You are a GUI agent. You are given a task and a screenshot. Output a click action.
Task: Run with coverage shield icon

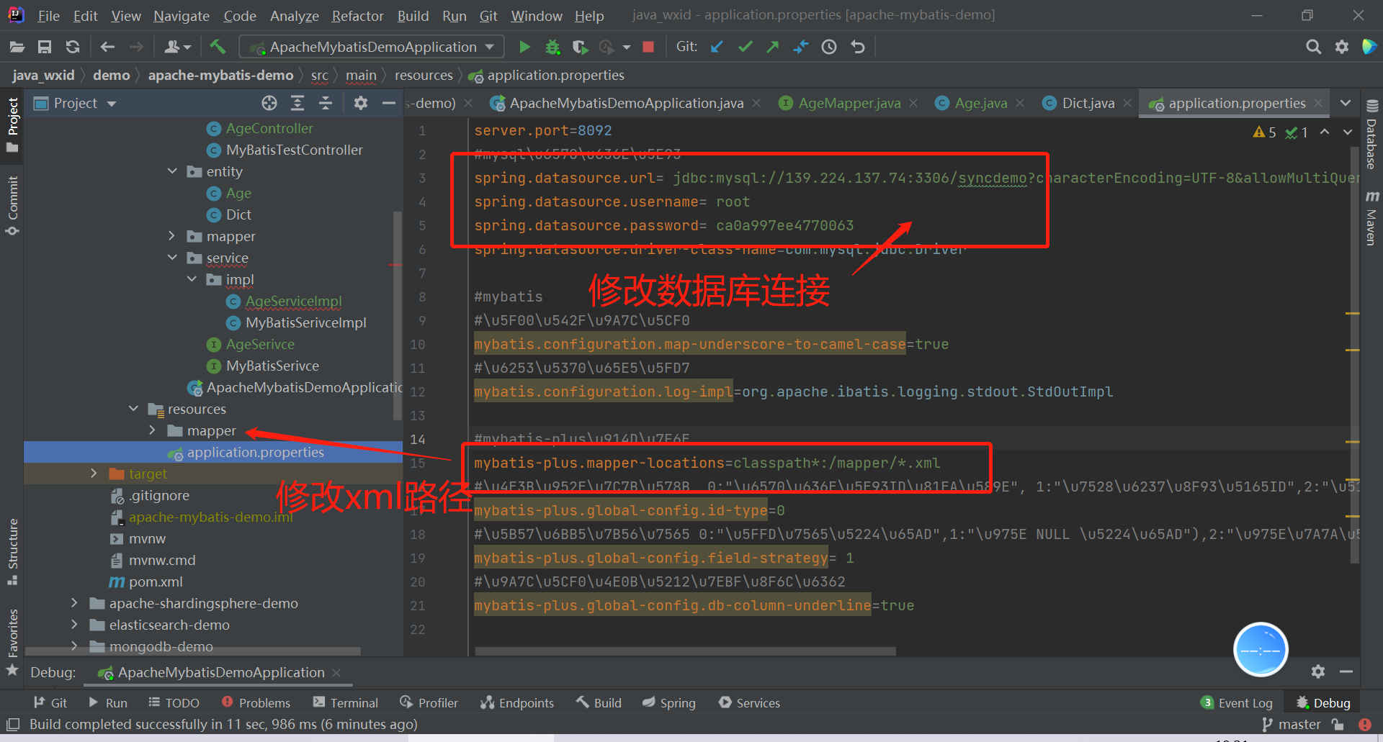click(x=580, y=47)
